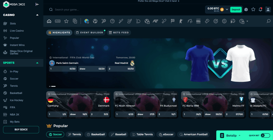The height and width of the screenshot is (140, 273).
Task: Open the BTC currency dropdown chevron
Action: tap(227, 9)
